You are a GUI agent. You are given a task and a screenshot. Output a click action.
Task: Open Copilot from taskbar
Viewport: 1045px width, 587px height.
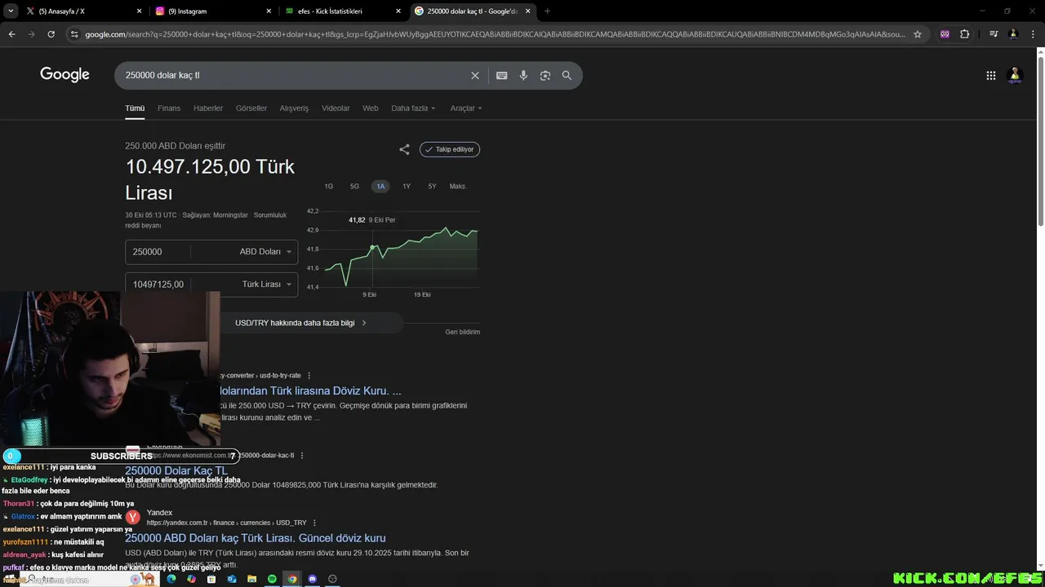coord(191,579)
